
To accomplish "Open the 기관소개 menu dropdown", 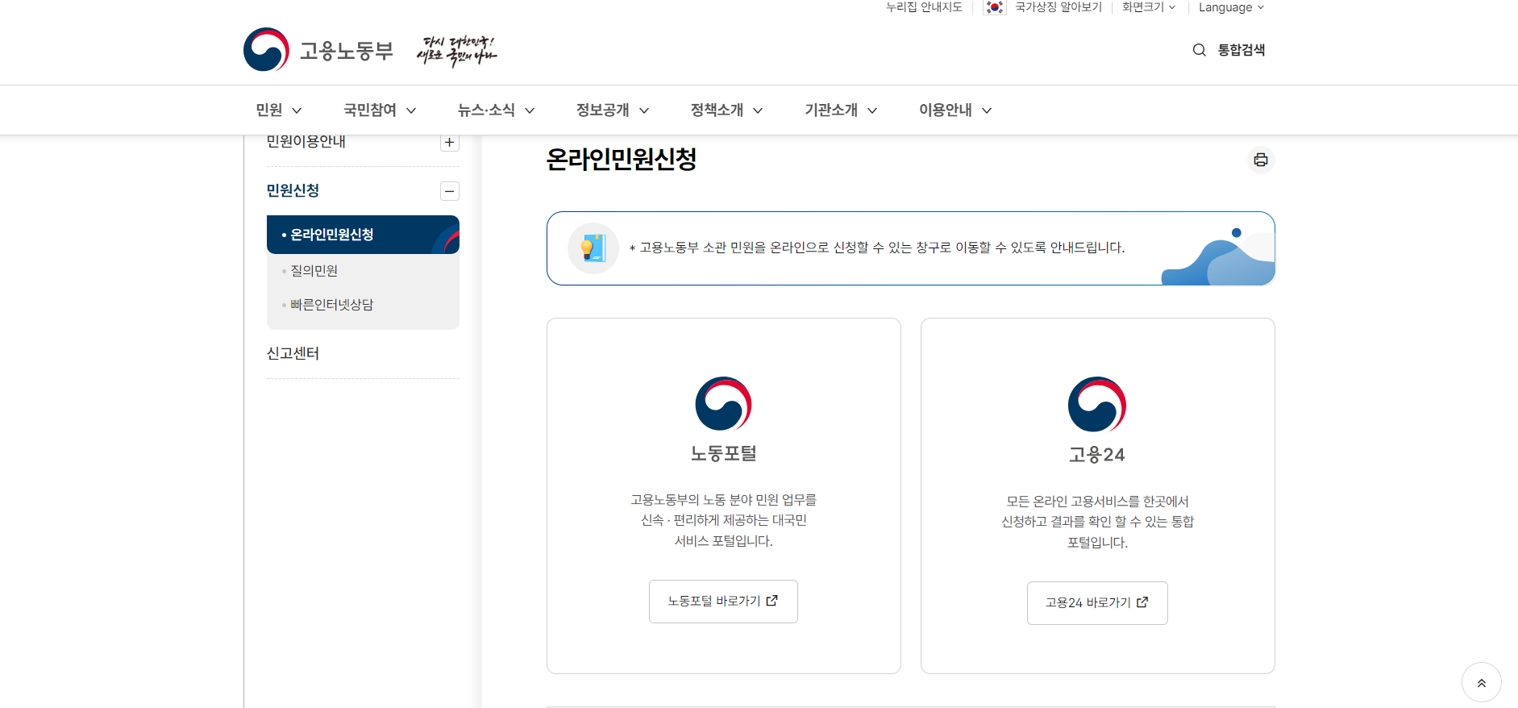I will (841, 110).
